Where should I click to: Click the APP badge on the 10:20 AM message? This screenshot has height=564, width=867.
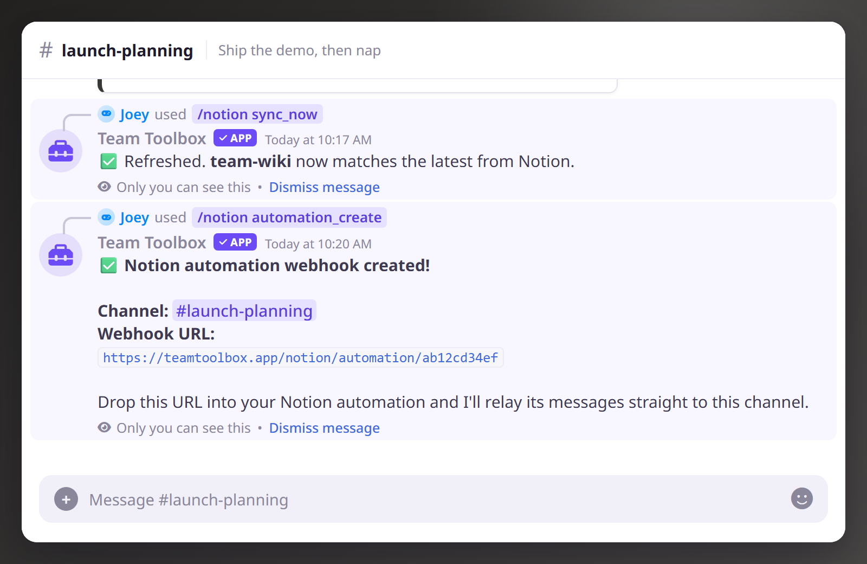point(235,242)
